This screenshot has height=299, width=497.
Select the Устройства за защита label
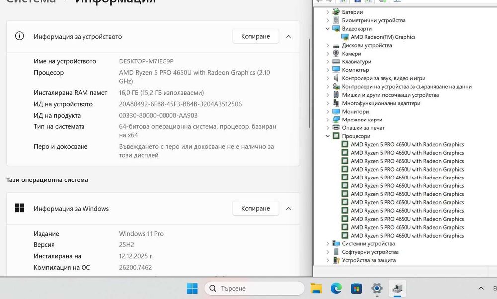(369, 260)
